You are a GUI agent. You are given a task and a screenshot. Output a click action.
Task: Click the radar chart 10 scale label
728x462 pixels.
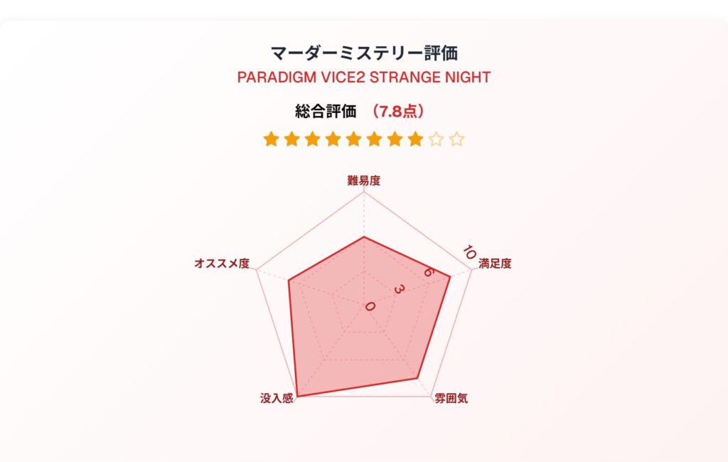[469, 252]
